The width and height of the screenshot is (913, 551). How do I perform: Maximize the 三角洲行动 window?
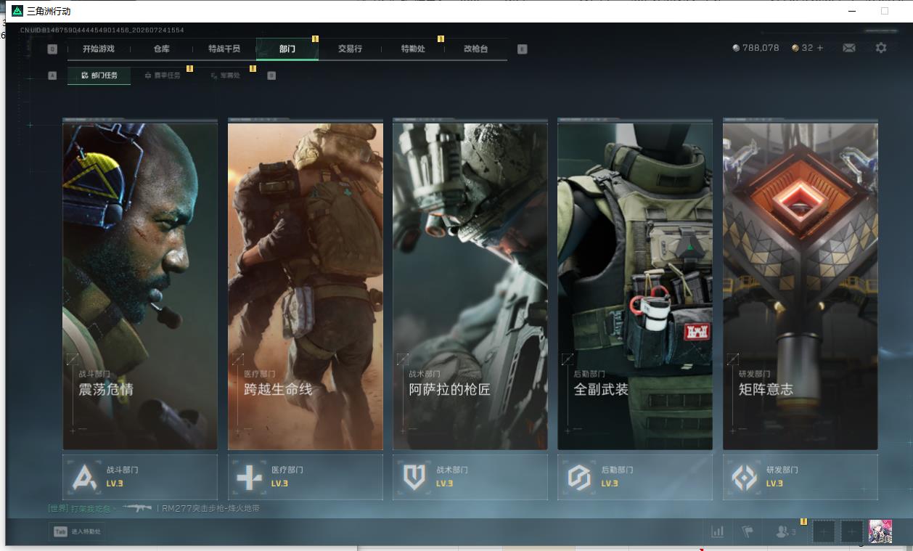pos(885,11)
